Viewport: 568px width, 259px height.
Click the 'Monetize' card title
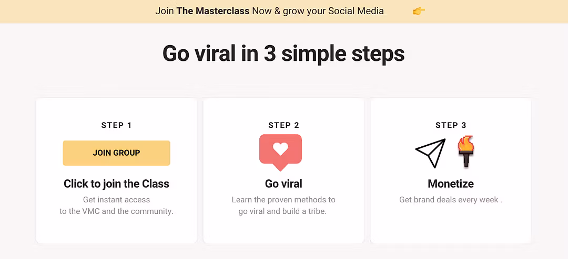point(451,184)
